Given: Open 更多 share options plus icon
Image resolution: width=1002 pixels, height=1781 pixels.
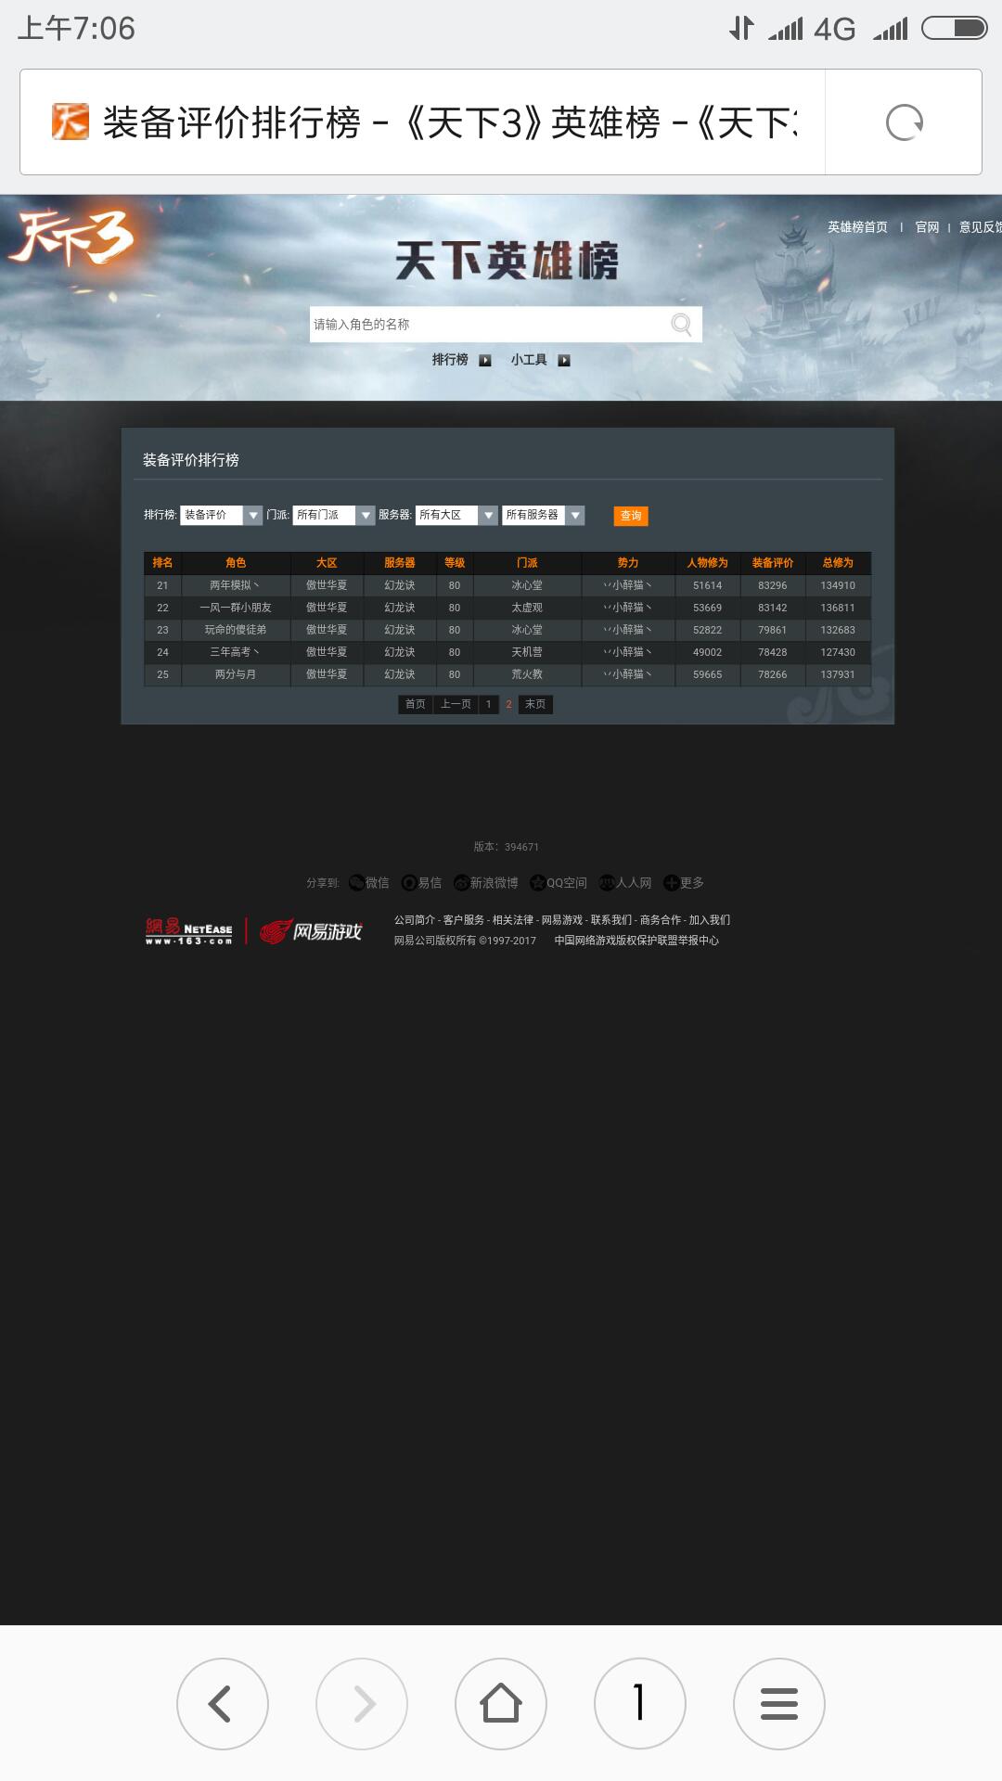Looking at the screenshot, I should click(671, 882).
